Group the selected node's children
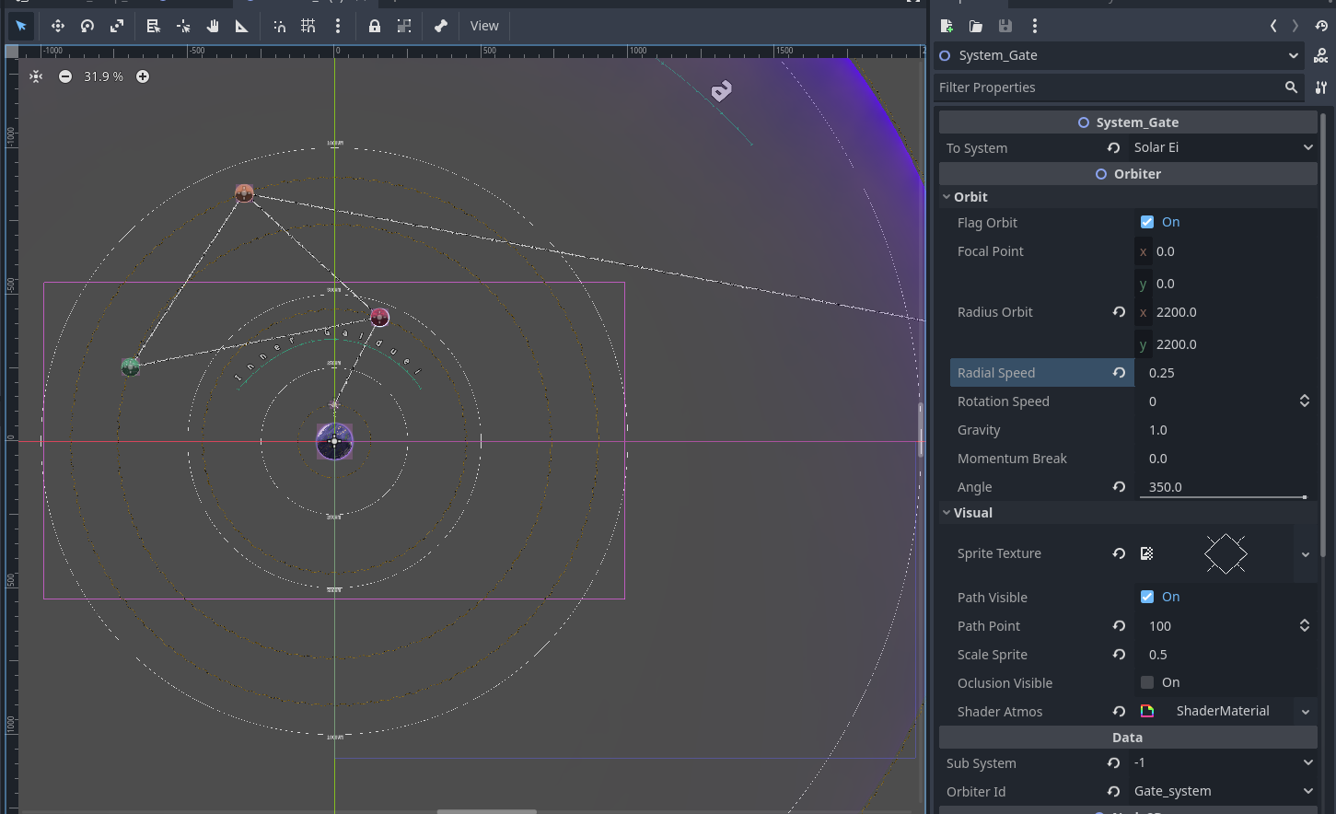The height and width of the screenshot is (814, 1336). pos(404,26)
